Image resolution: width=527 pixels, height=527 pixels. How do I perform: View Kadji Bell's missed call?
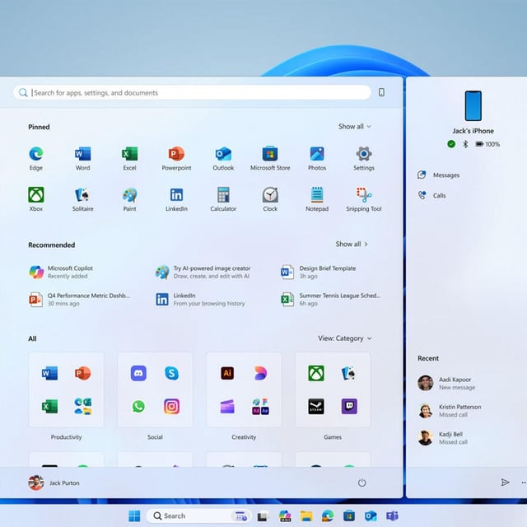click(x=443, y=437)
